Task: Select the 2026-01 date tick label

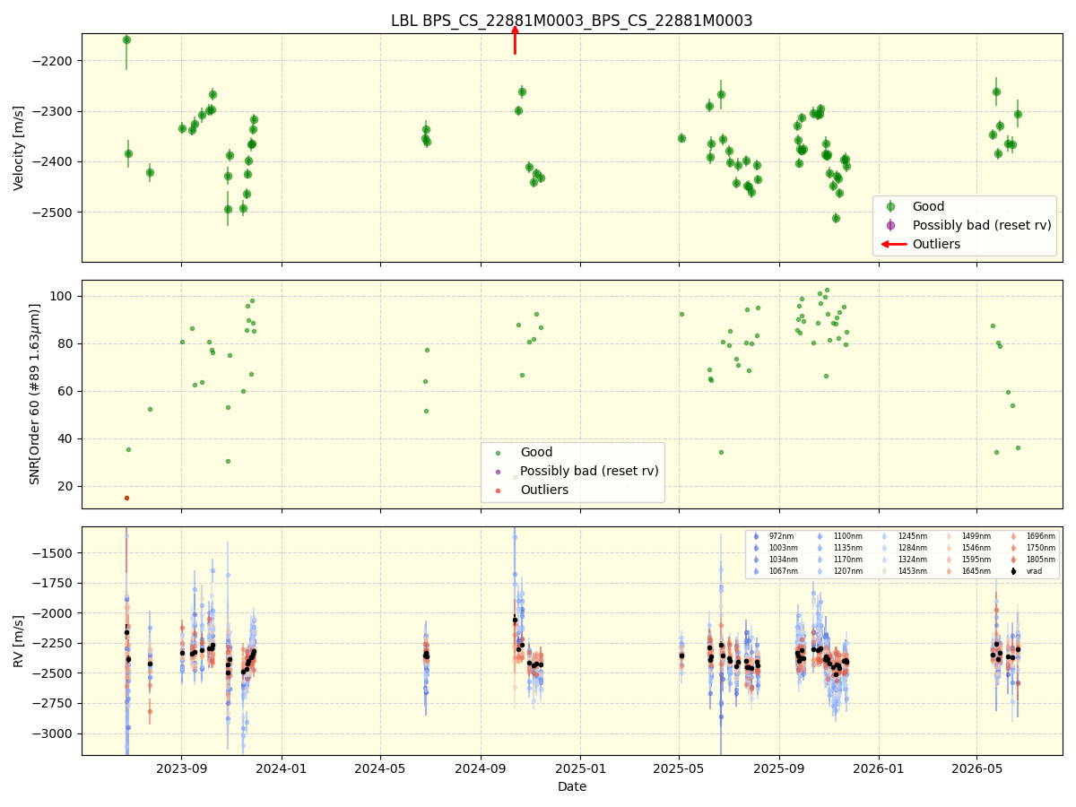Action: click(879, 768)
